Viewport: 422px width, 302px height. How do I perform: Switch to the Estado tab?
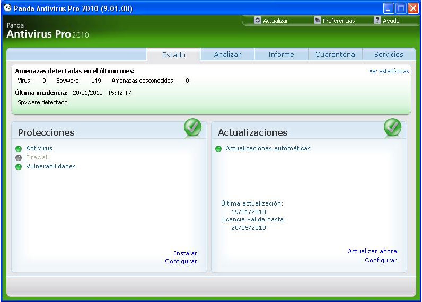coord(173,55)
